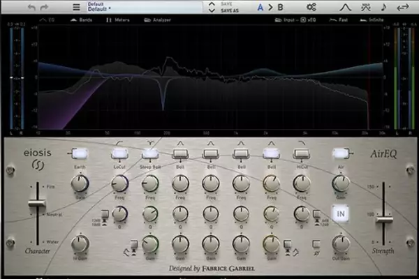Viewport: 419px width, 279px height.
Task: Click the Character slider handle
Action: [37, 204]
